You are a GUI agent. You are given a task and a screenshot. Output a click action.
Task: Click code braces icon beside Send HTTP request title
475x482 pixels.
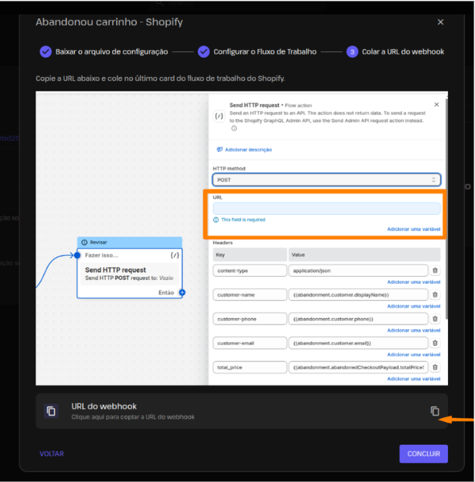point(219,116)
